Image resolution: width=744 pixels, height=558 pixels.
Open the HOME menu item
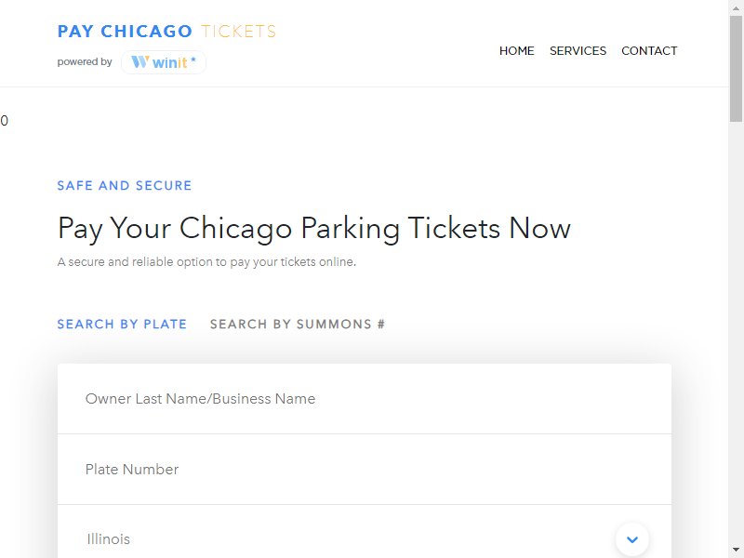516,51
